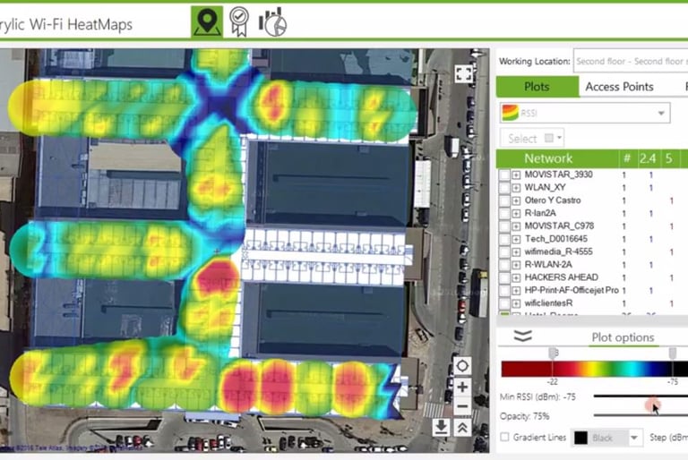Check the Otero Y Castro network checkbox
This screenshot has width=688, height=460.
click(504, 200)
